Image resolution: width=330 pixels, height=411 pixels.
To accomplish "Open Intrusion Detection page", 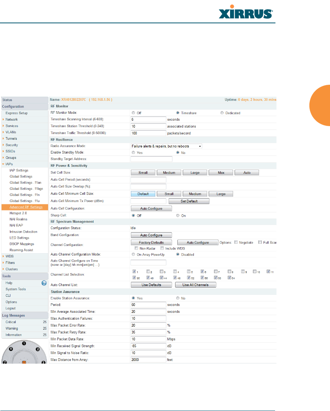I will coord(23,232).
